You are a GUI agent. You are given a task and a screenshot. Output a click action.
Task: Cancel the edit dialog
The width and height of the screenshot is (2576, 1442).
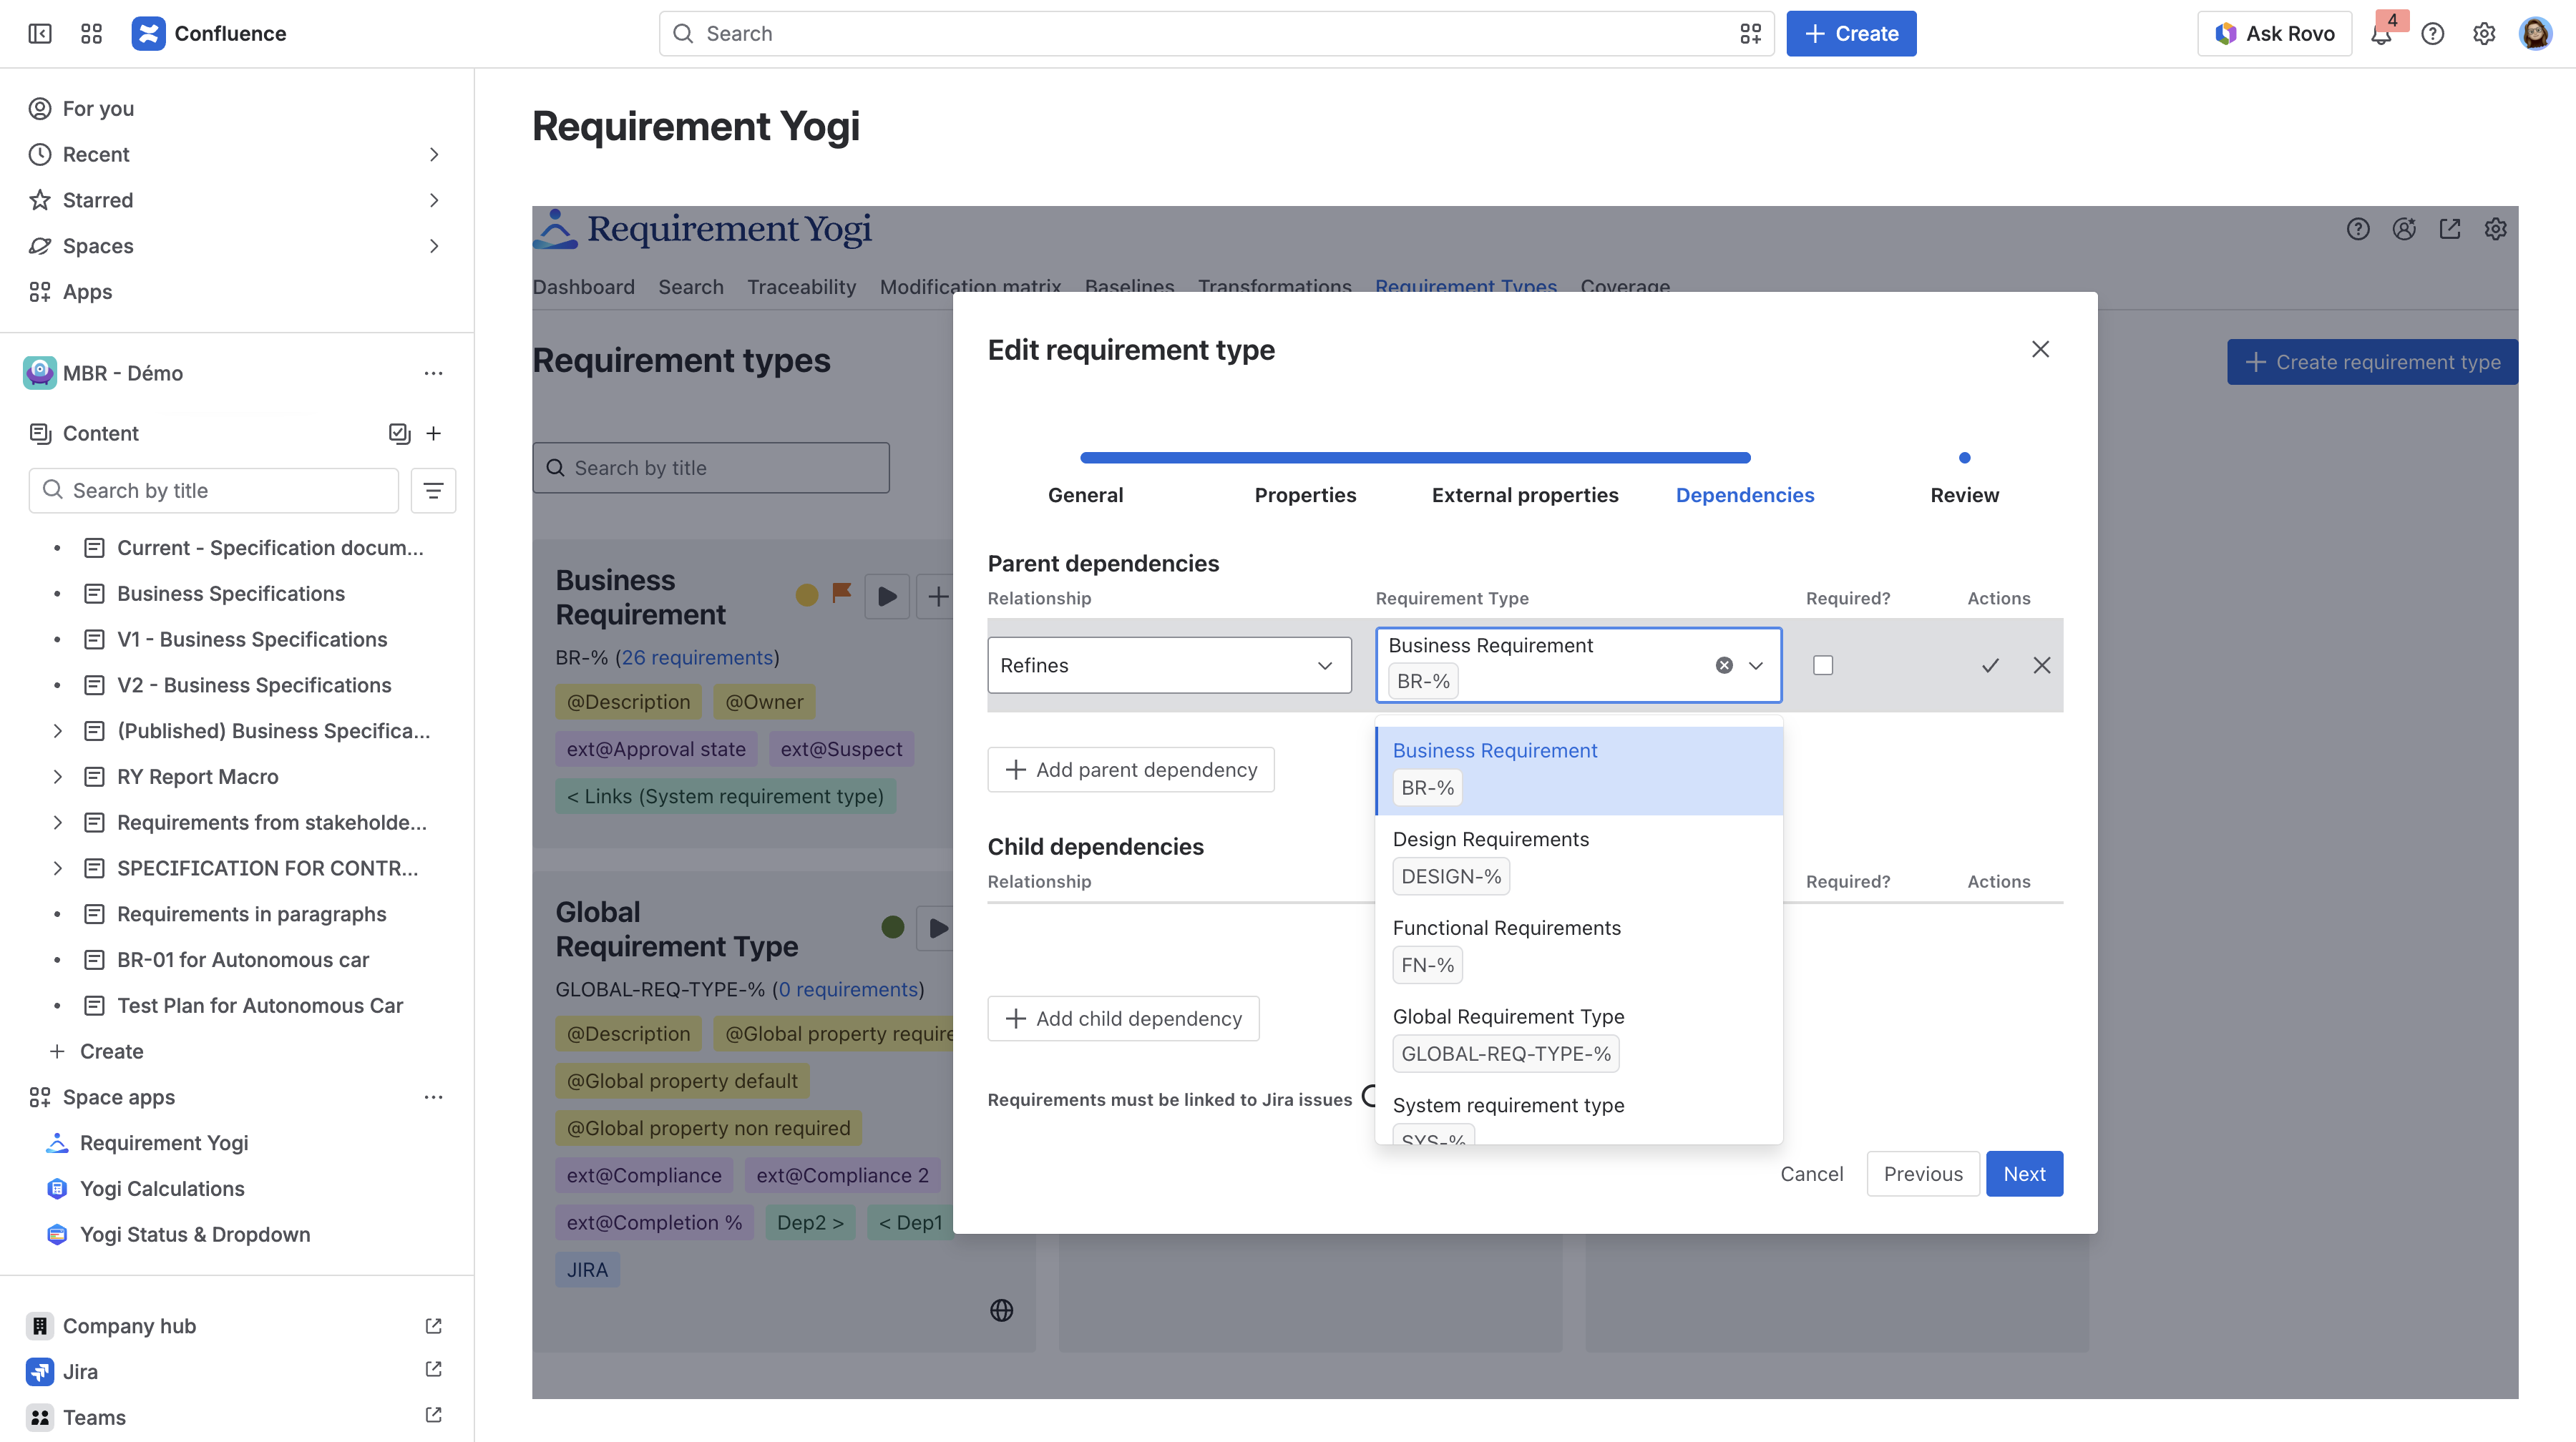[x=1811, y=1173]
